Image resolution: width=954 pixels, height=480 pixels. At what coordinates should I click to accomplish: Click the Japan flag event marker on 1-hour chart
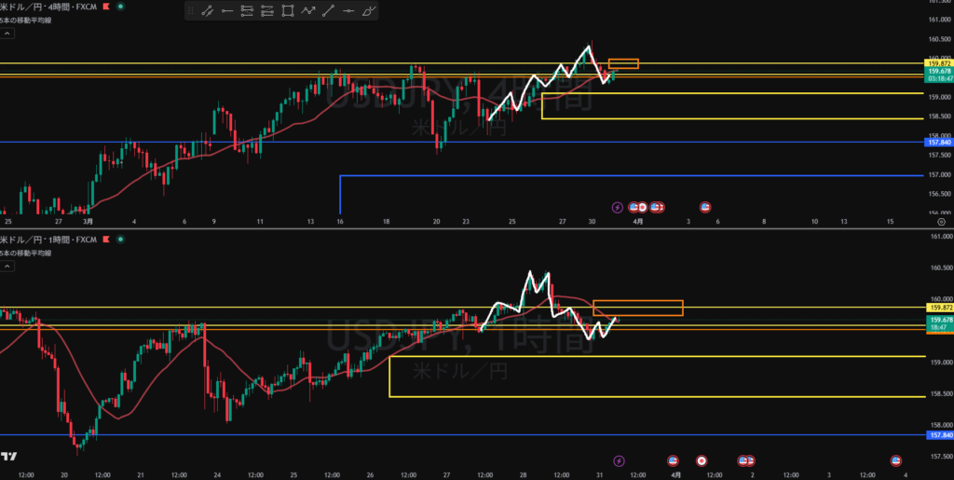(x=702, y=460)
